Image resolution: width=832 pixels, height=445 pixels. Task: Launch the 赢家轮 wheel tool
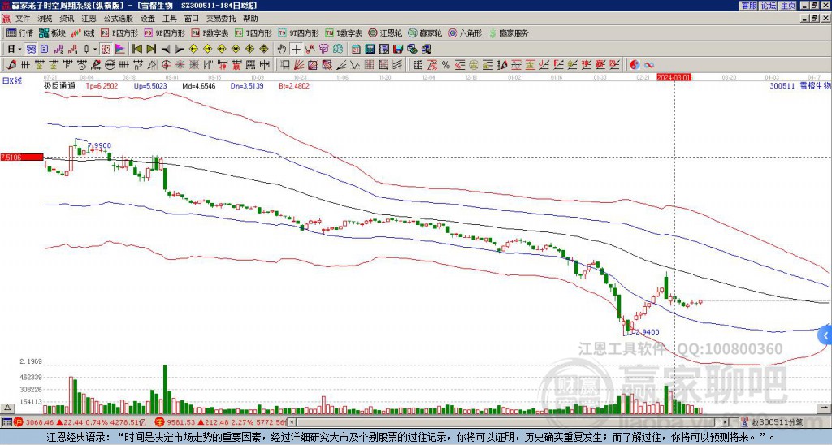tap(425, 32)
